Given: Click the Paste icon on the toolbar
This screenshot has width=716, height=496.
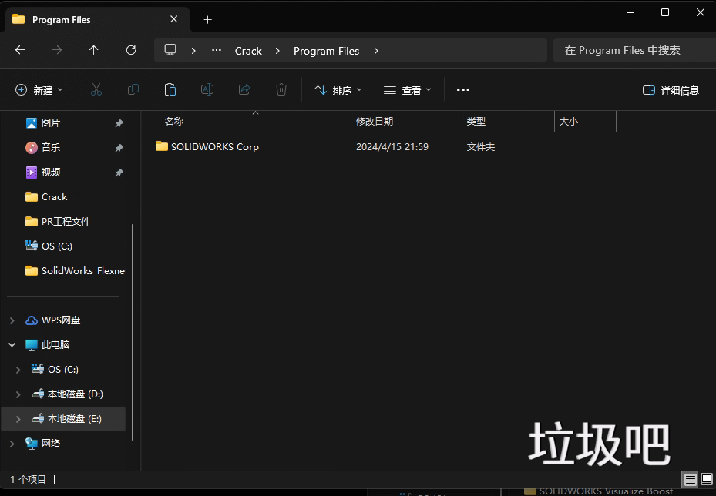Looking at the screenshot, I should [x=170, y=89].
